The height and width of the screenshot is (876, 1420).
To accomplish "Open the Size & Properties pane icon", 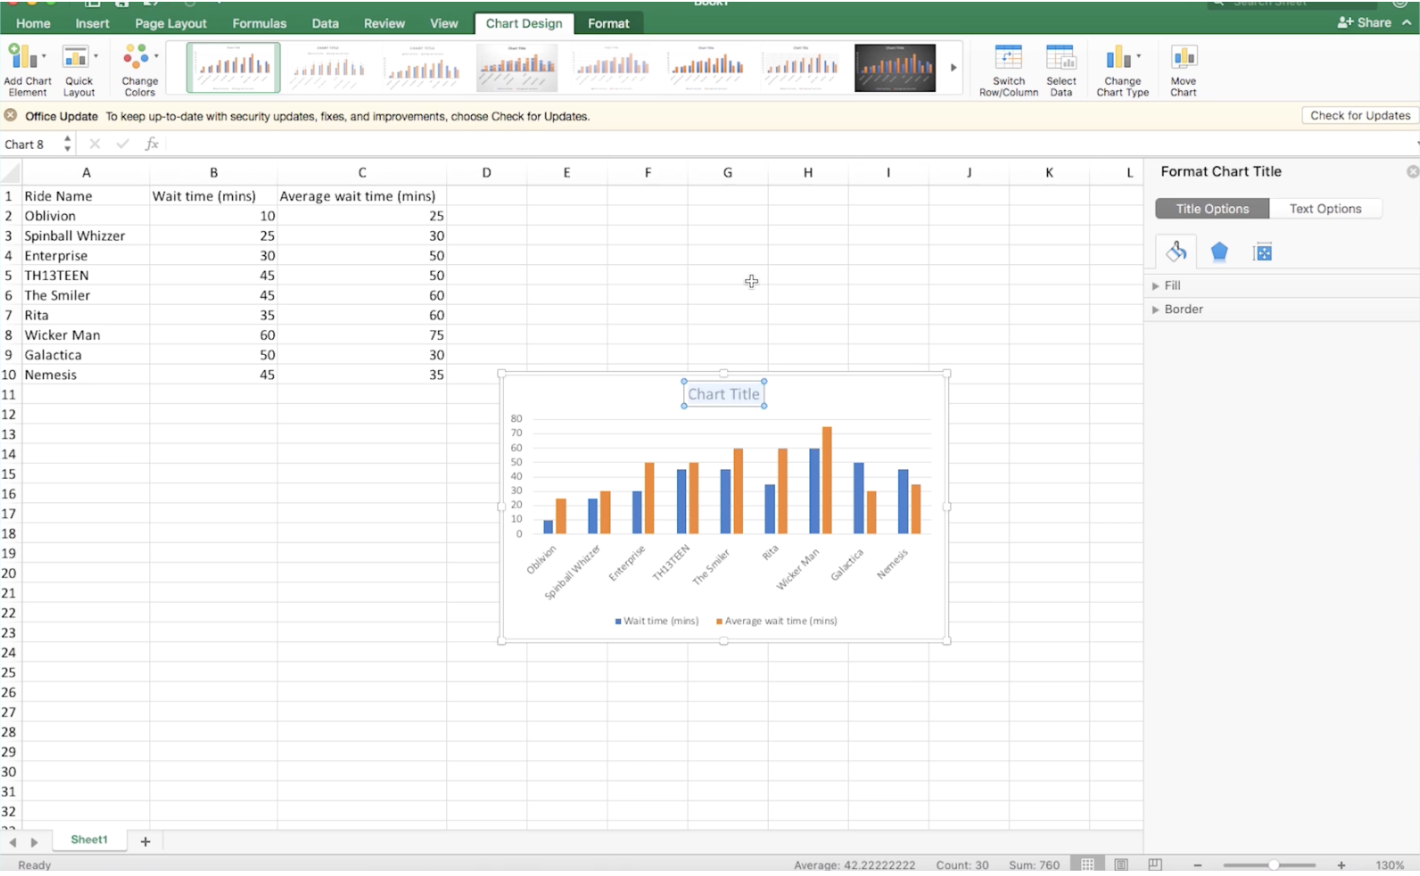I will point(1262,252).
